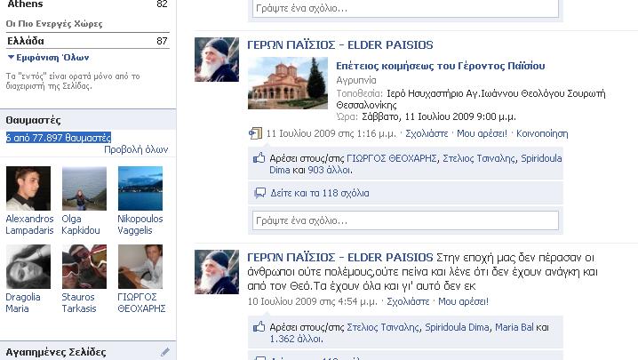Click thumbs-up icon beside ΓΙΩΡΓΟΣ ΘΕΟΧΑΡΗΣ likes row
638x360 pixels.
click(x=259, y=158)
